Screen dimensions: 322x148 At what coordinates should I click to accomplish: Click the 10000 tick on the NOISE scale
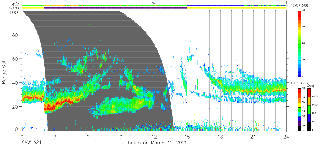pos(316,96)
